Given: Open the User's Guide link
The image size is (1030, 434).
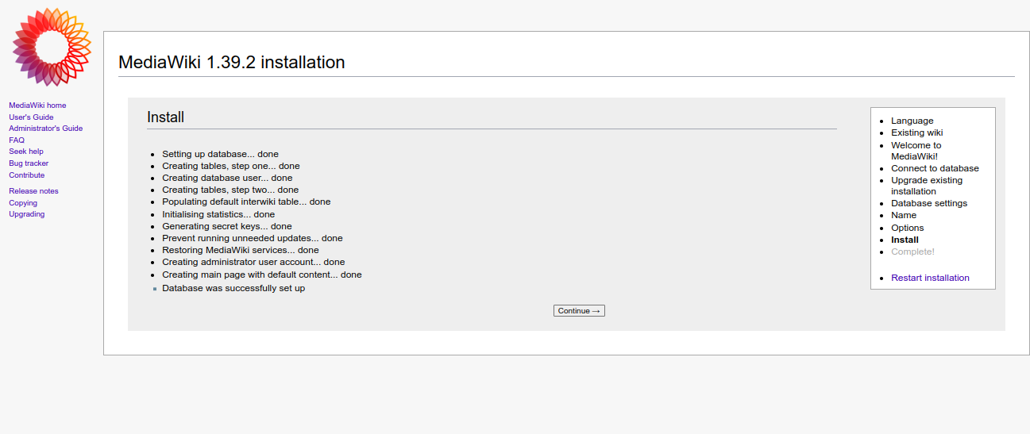Looking at the screenshot, I should [x=31, y=117].
